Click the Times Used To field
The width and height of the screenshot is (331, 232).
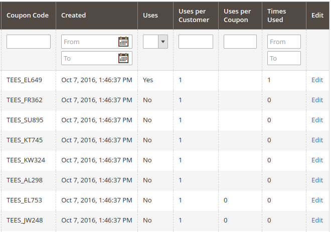(x=284, y=58)
